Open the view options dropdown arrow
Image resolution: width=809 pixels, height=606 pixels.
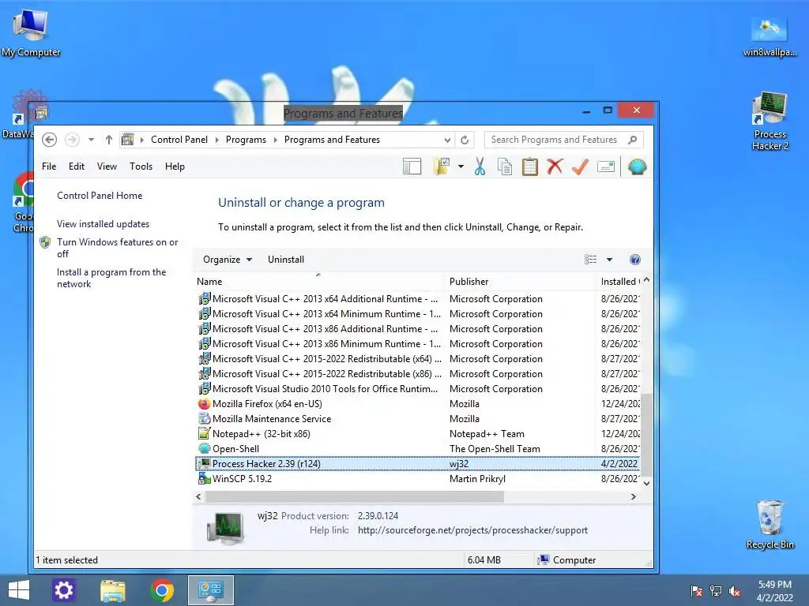tap(609, 259)
